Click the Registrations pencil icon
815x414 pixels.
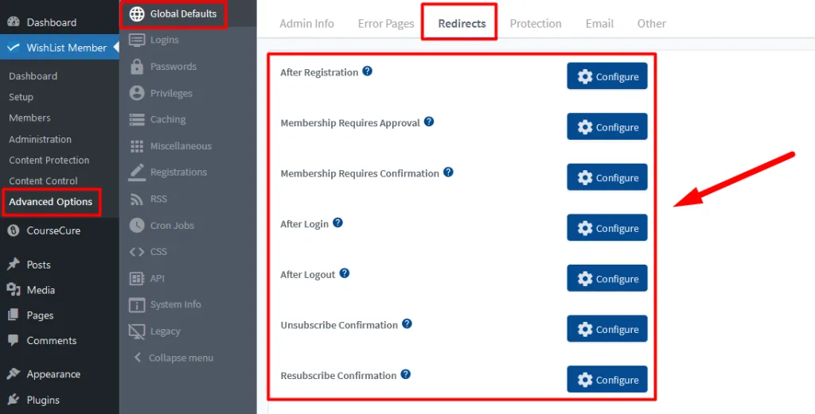pyautogui.click(x=137, y=172)
